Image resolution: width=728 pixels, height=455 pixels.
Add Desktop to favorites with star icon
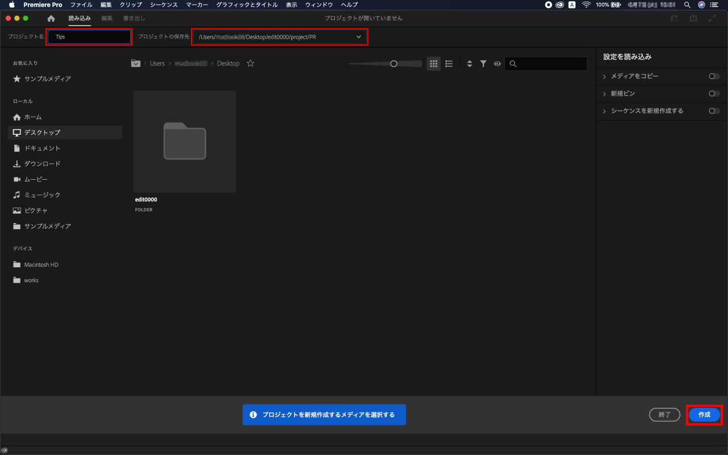250,64
